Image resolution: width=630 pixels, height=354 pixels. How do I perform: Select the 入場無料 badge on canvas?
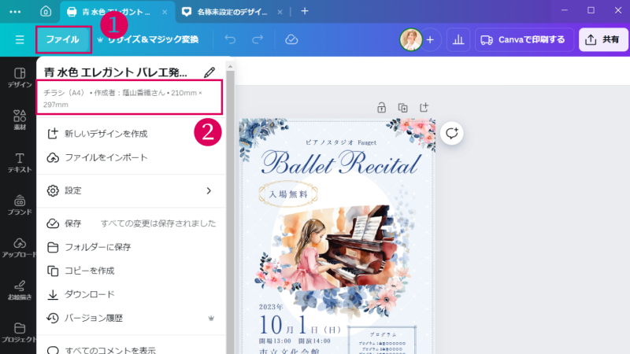click(288, 194)
